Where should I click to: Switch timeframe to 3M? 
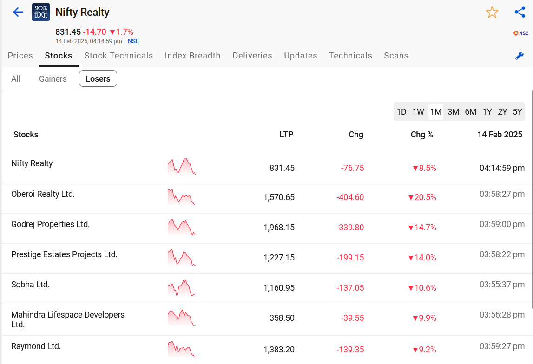453,112
